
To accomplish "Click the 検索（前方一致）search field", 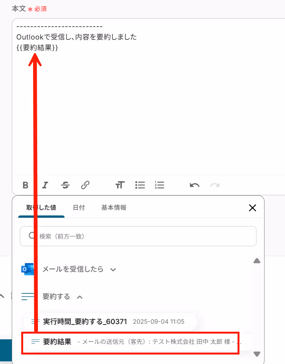I will click(x=138, y=236).
